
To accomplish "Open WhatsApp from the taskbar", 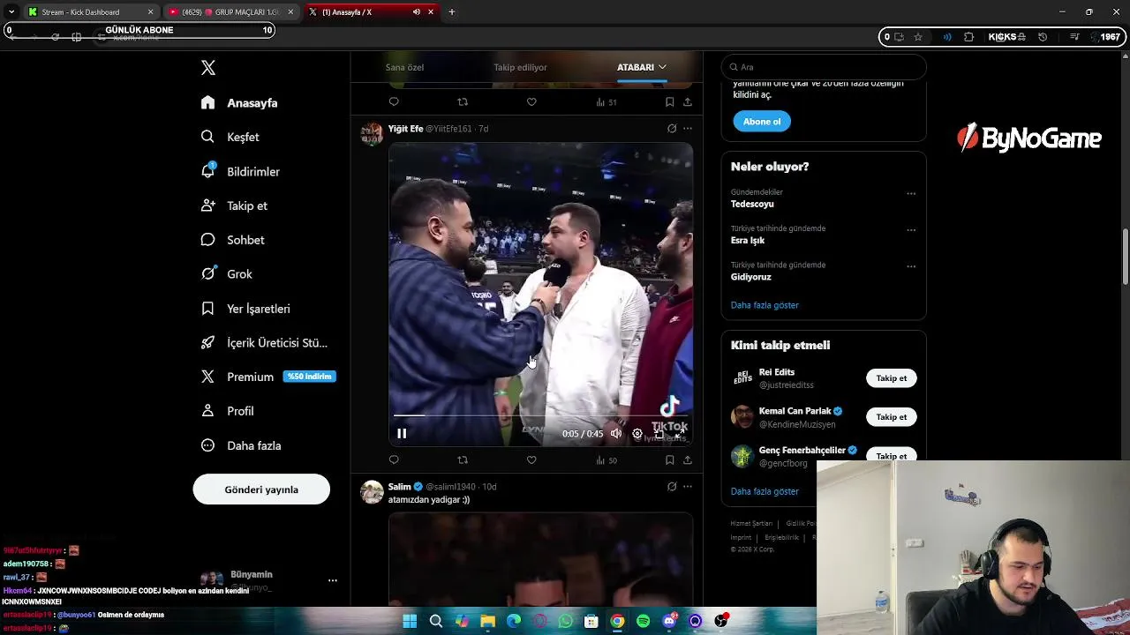I will [x=566, y=622].
